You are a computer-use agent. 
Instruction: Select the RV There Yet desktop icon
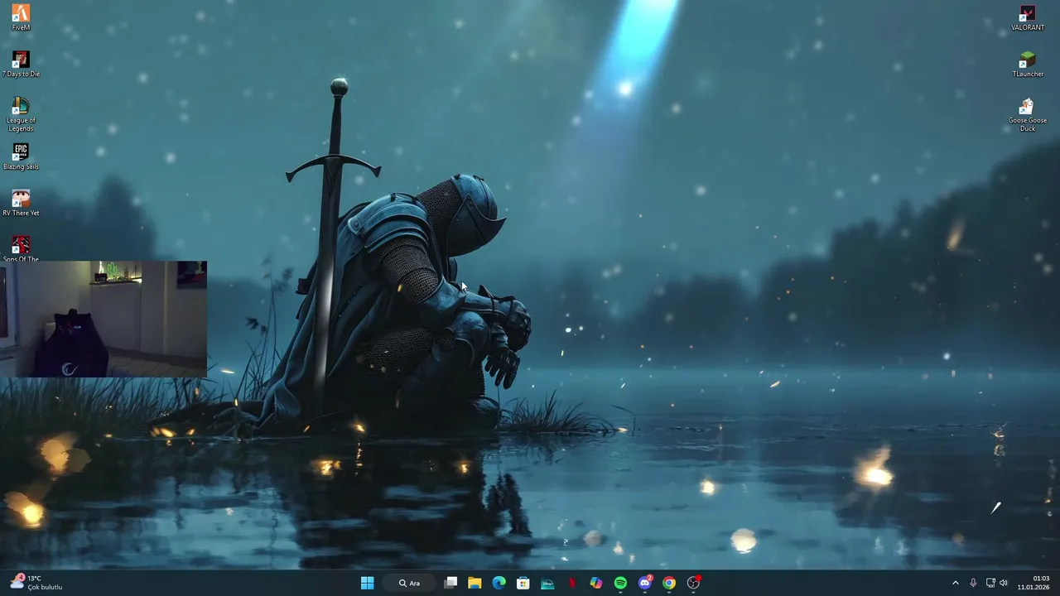(x=21, y=203)
